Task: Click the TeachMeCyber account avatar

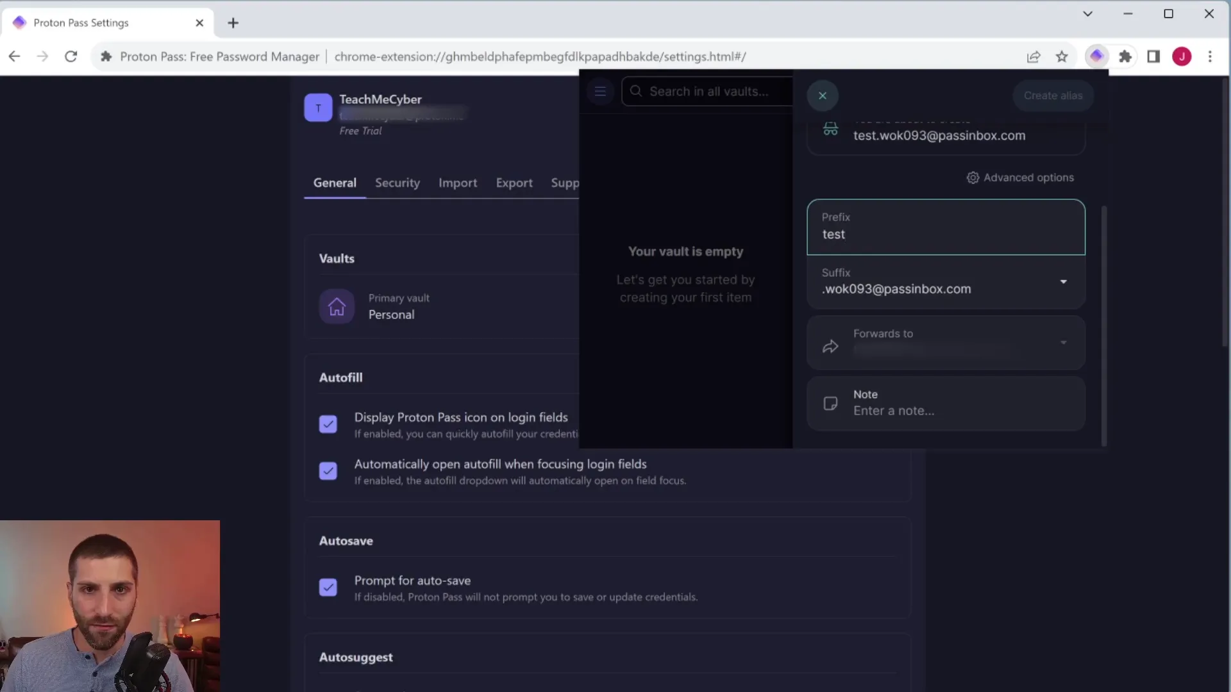Action: 318,108
